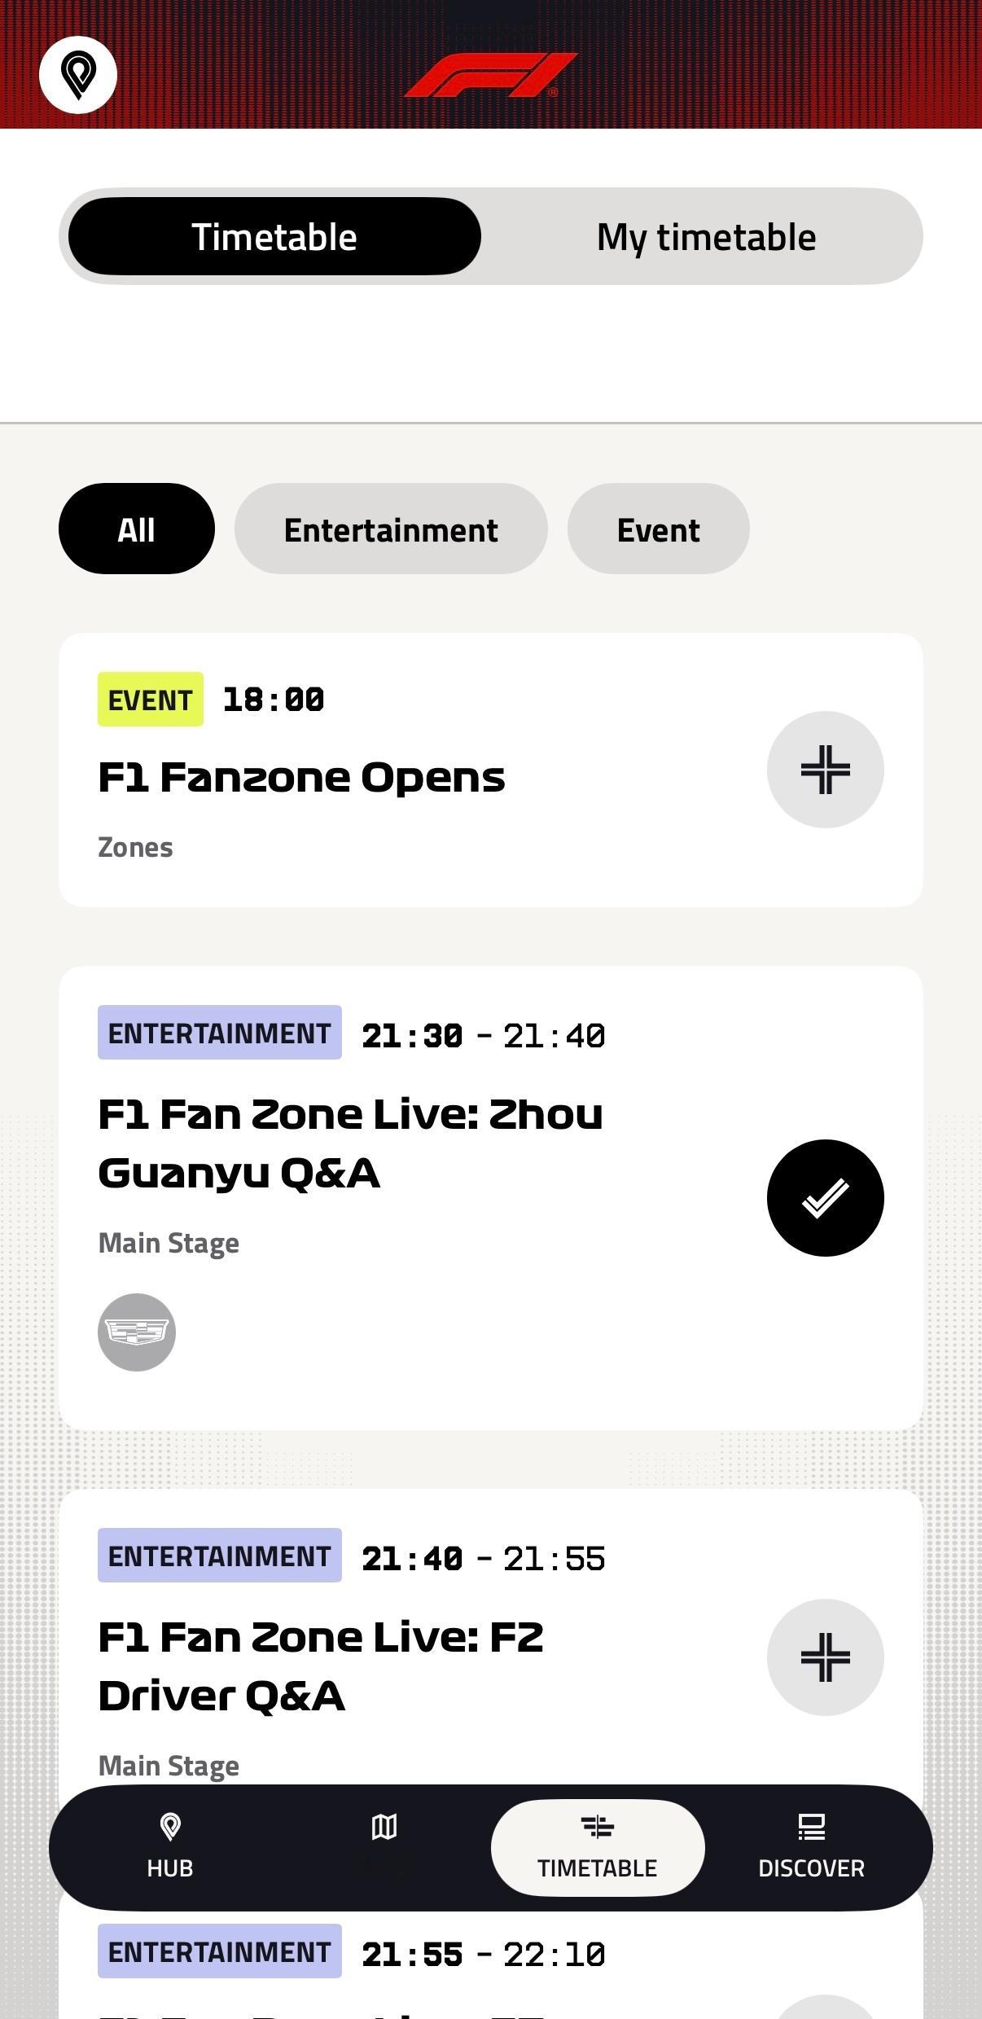Screen dimensions: 982x2019
Task: Open Zhou Guanyu Q&A event title
Action: (350, 1143)
